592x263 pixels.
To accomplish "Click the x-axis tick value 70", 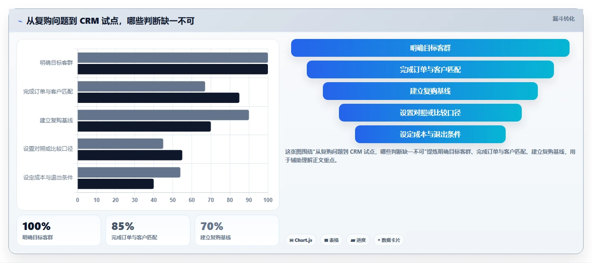I will (211, 200).
